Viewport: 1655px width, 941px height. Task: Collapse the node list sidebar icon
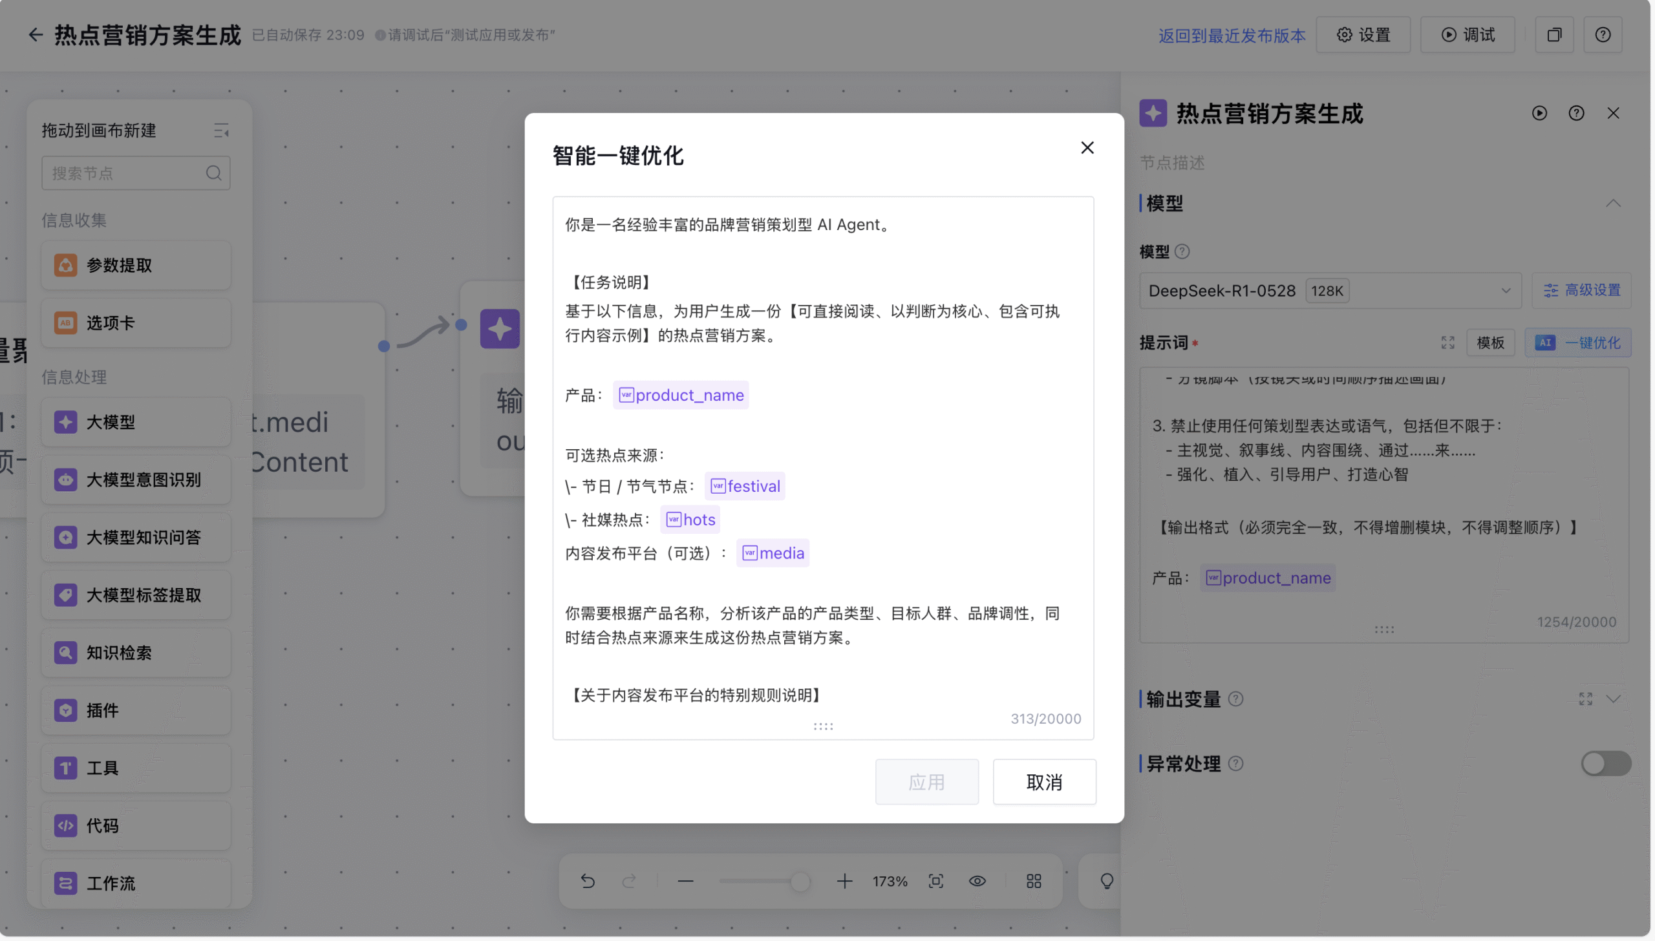click(221, 131)
